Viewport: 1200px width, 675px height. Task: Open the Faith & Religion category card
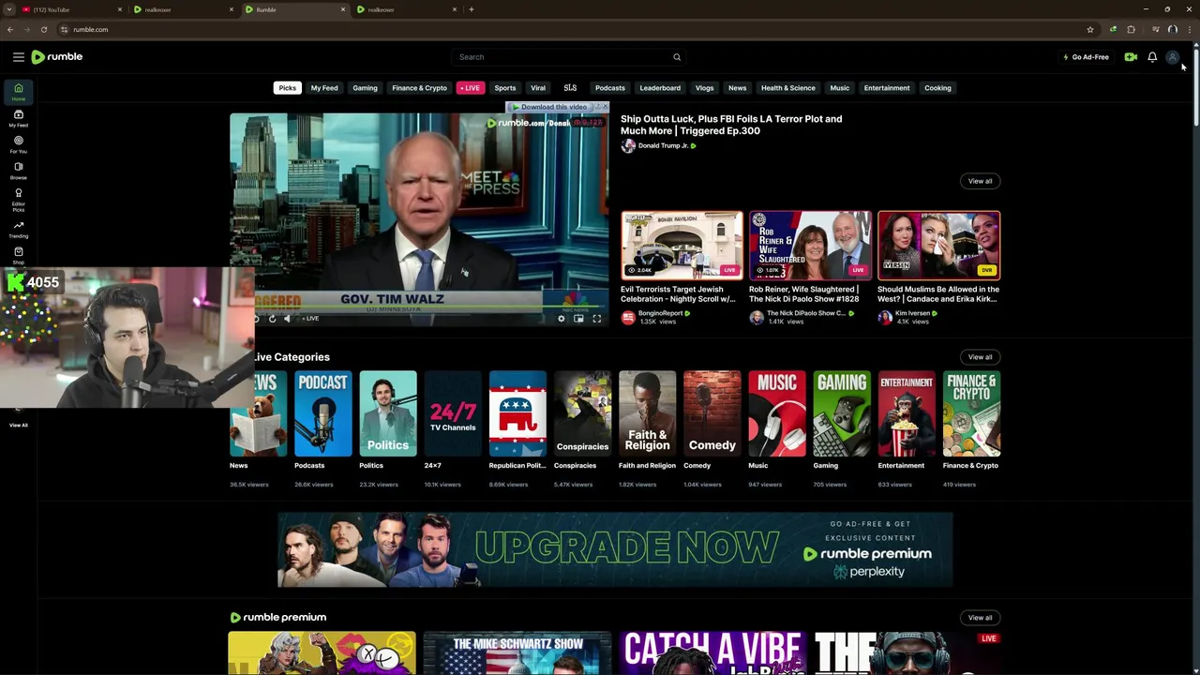tap(647, 413)
